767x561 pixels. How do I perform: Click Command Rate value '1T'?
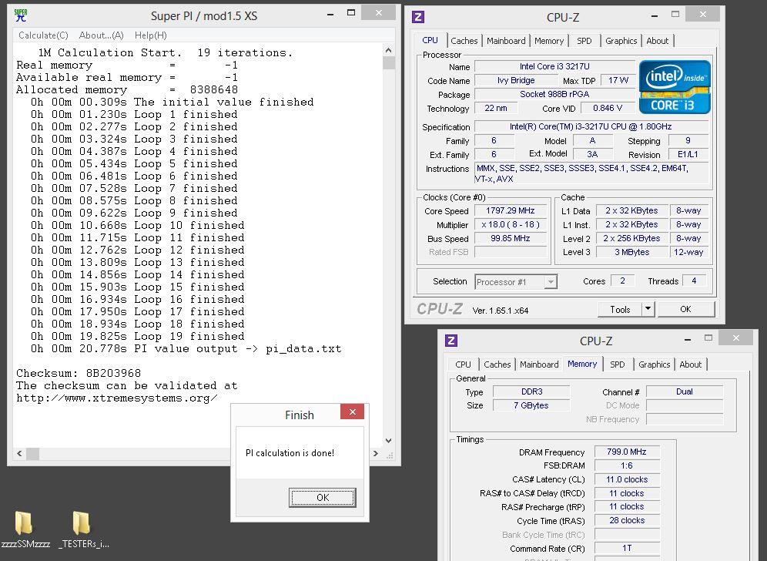click(627, 548)
